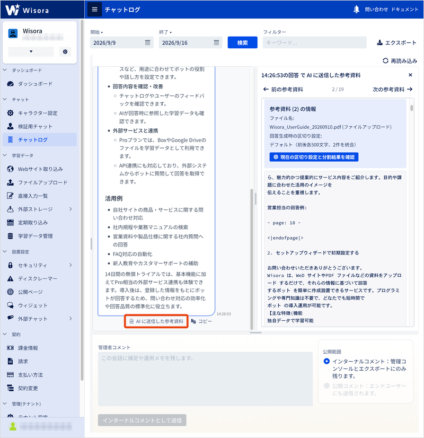Click the コピー copy icon

193,321
